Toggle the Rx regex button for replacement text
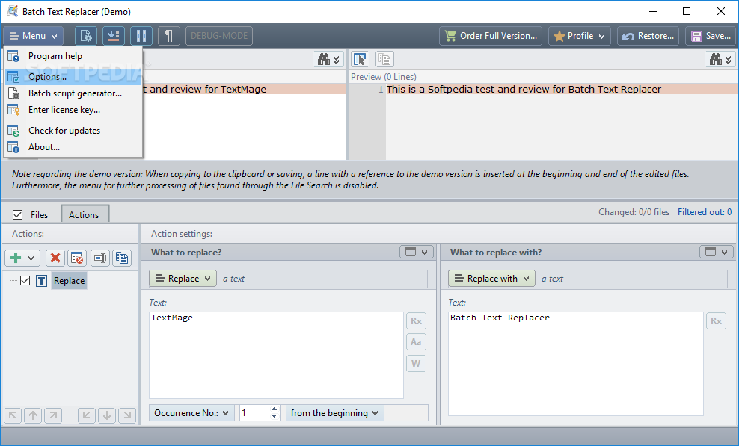This screenshot has height=446, width=739. click(x=716, y=321)
